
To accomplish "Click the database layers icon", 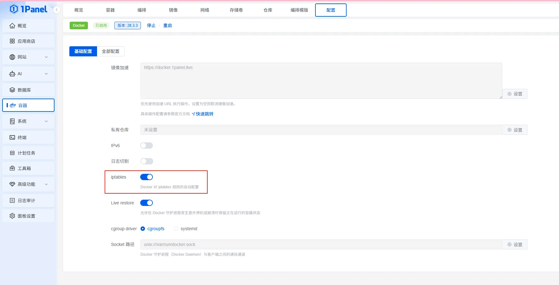I will (x=12, y=90).
